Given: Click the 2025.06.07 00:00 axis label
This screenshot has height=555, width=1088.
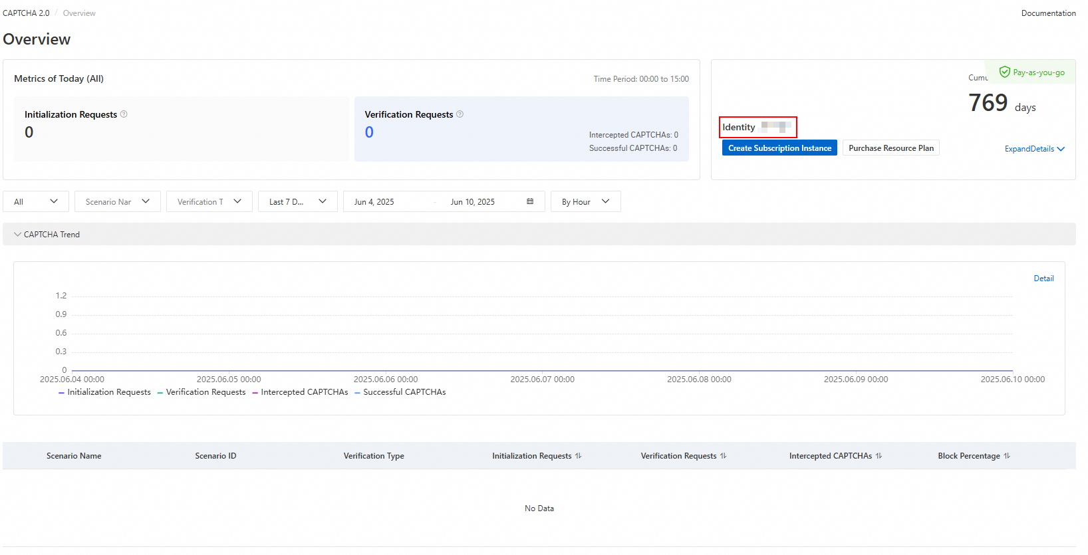Looking at the screenshot, I should tap(543, 380).
